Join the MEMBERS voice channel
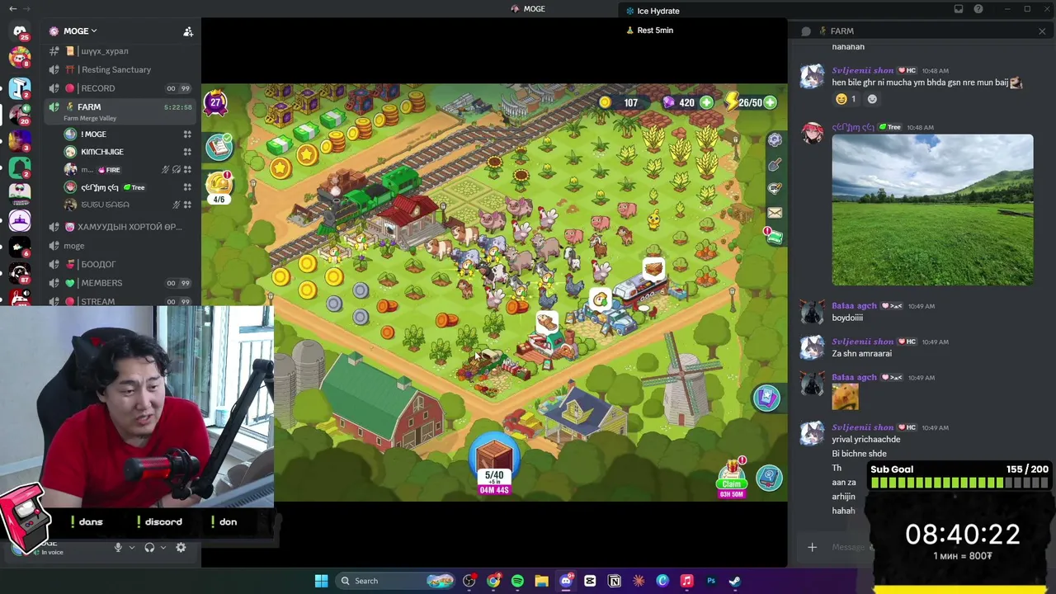The width and height of the screenshot is (1056, 594). [x=120, y=283]
